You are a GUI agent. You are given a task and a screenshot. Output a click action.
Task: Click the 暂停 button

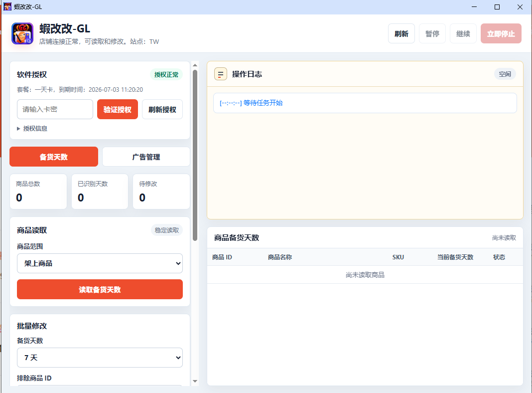432,33
